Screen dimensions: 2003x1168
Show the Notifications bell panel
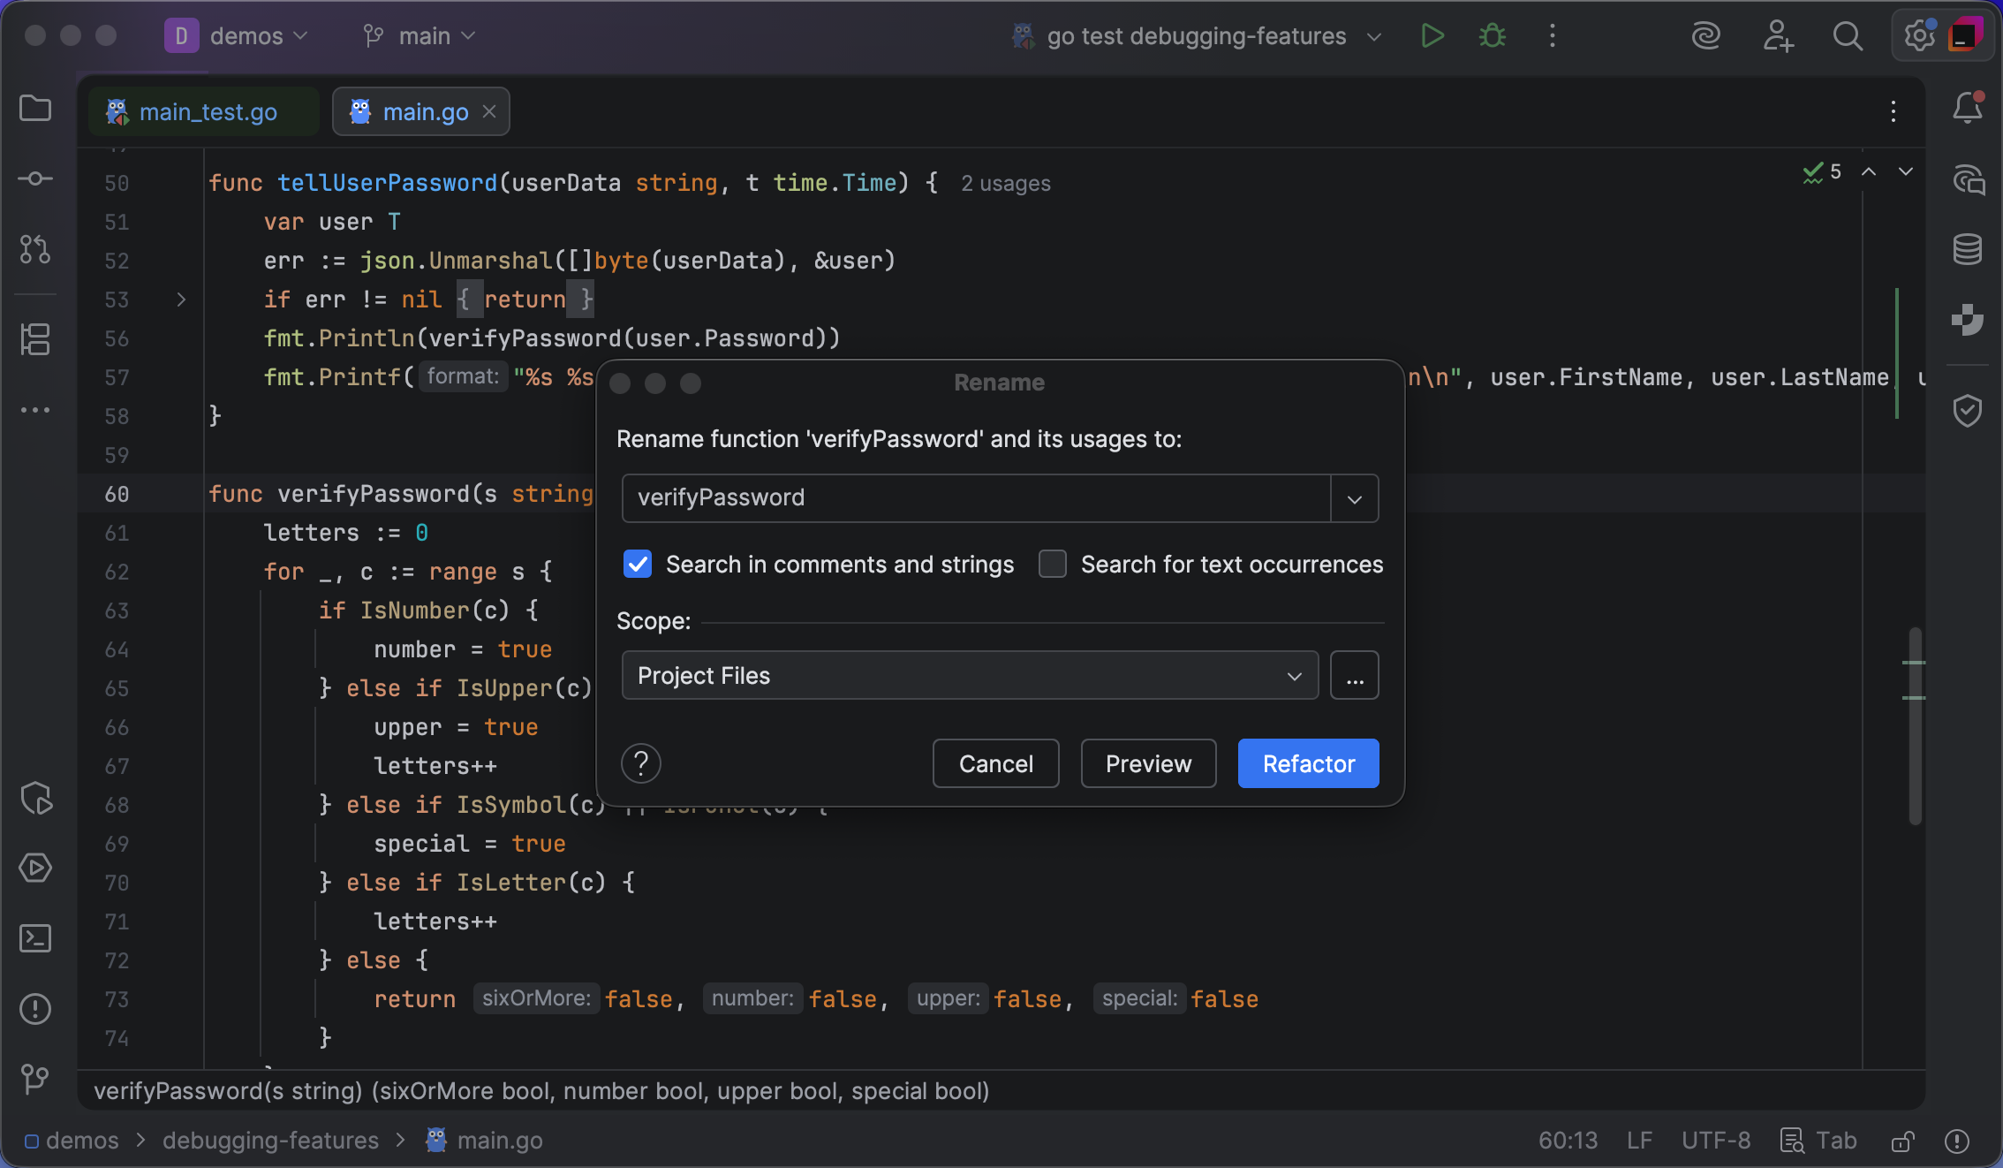pyautogui.click(x=1967, y=108)
